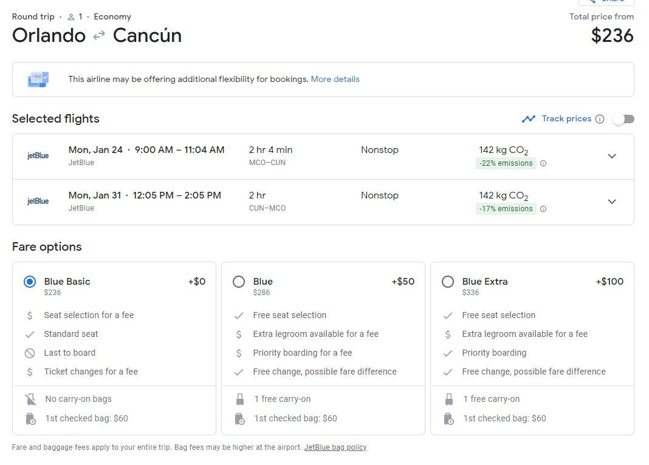The width and height of the screenshot is (649, 465).
Task: Click the round-trip arrows between Orlando and Cancún
Action: click(x=99, y=36)
